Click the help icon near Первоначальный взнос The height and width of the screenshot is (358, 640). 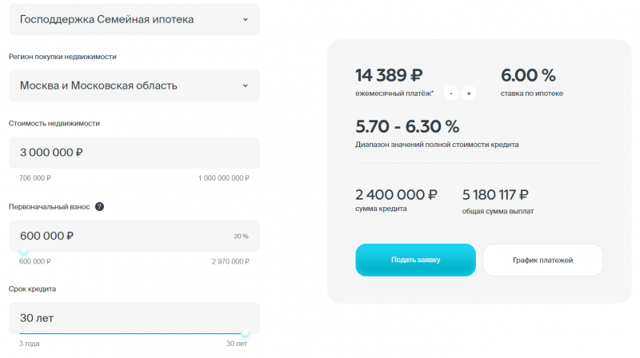[99, 206]
